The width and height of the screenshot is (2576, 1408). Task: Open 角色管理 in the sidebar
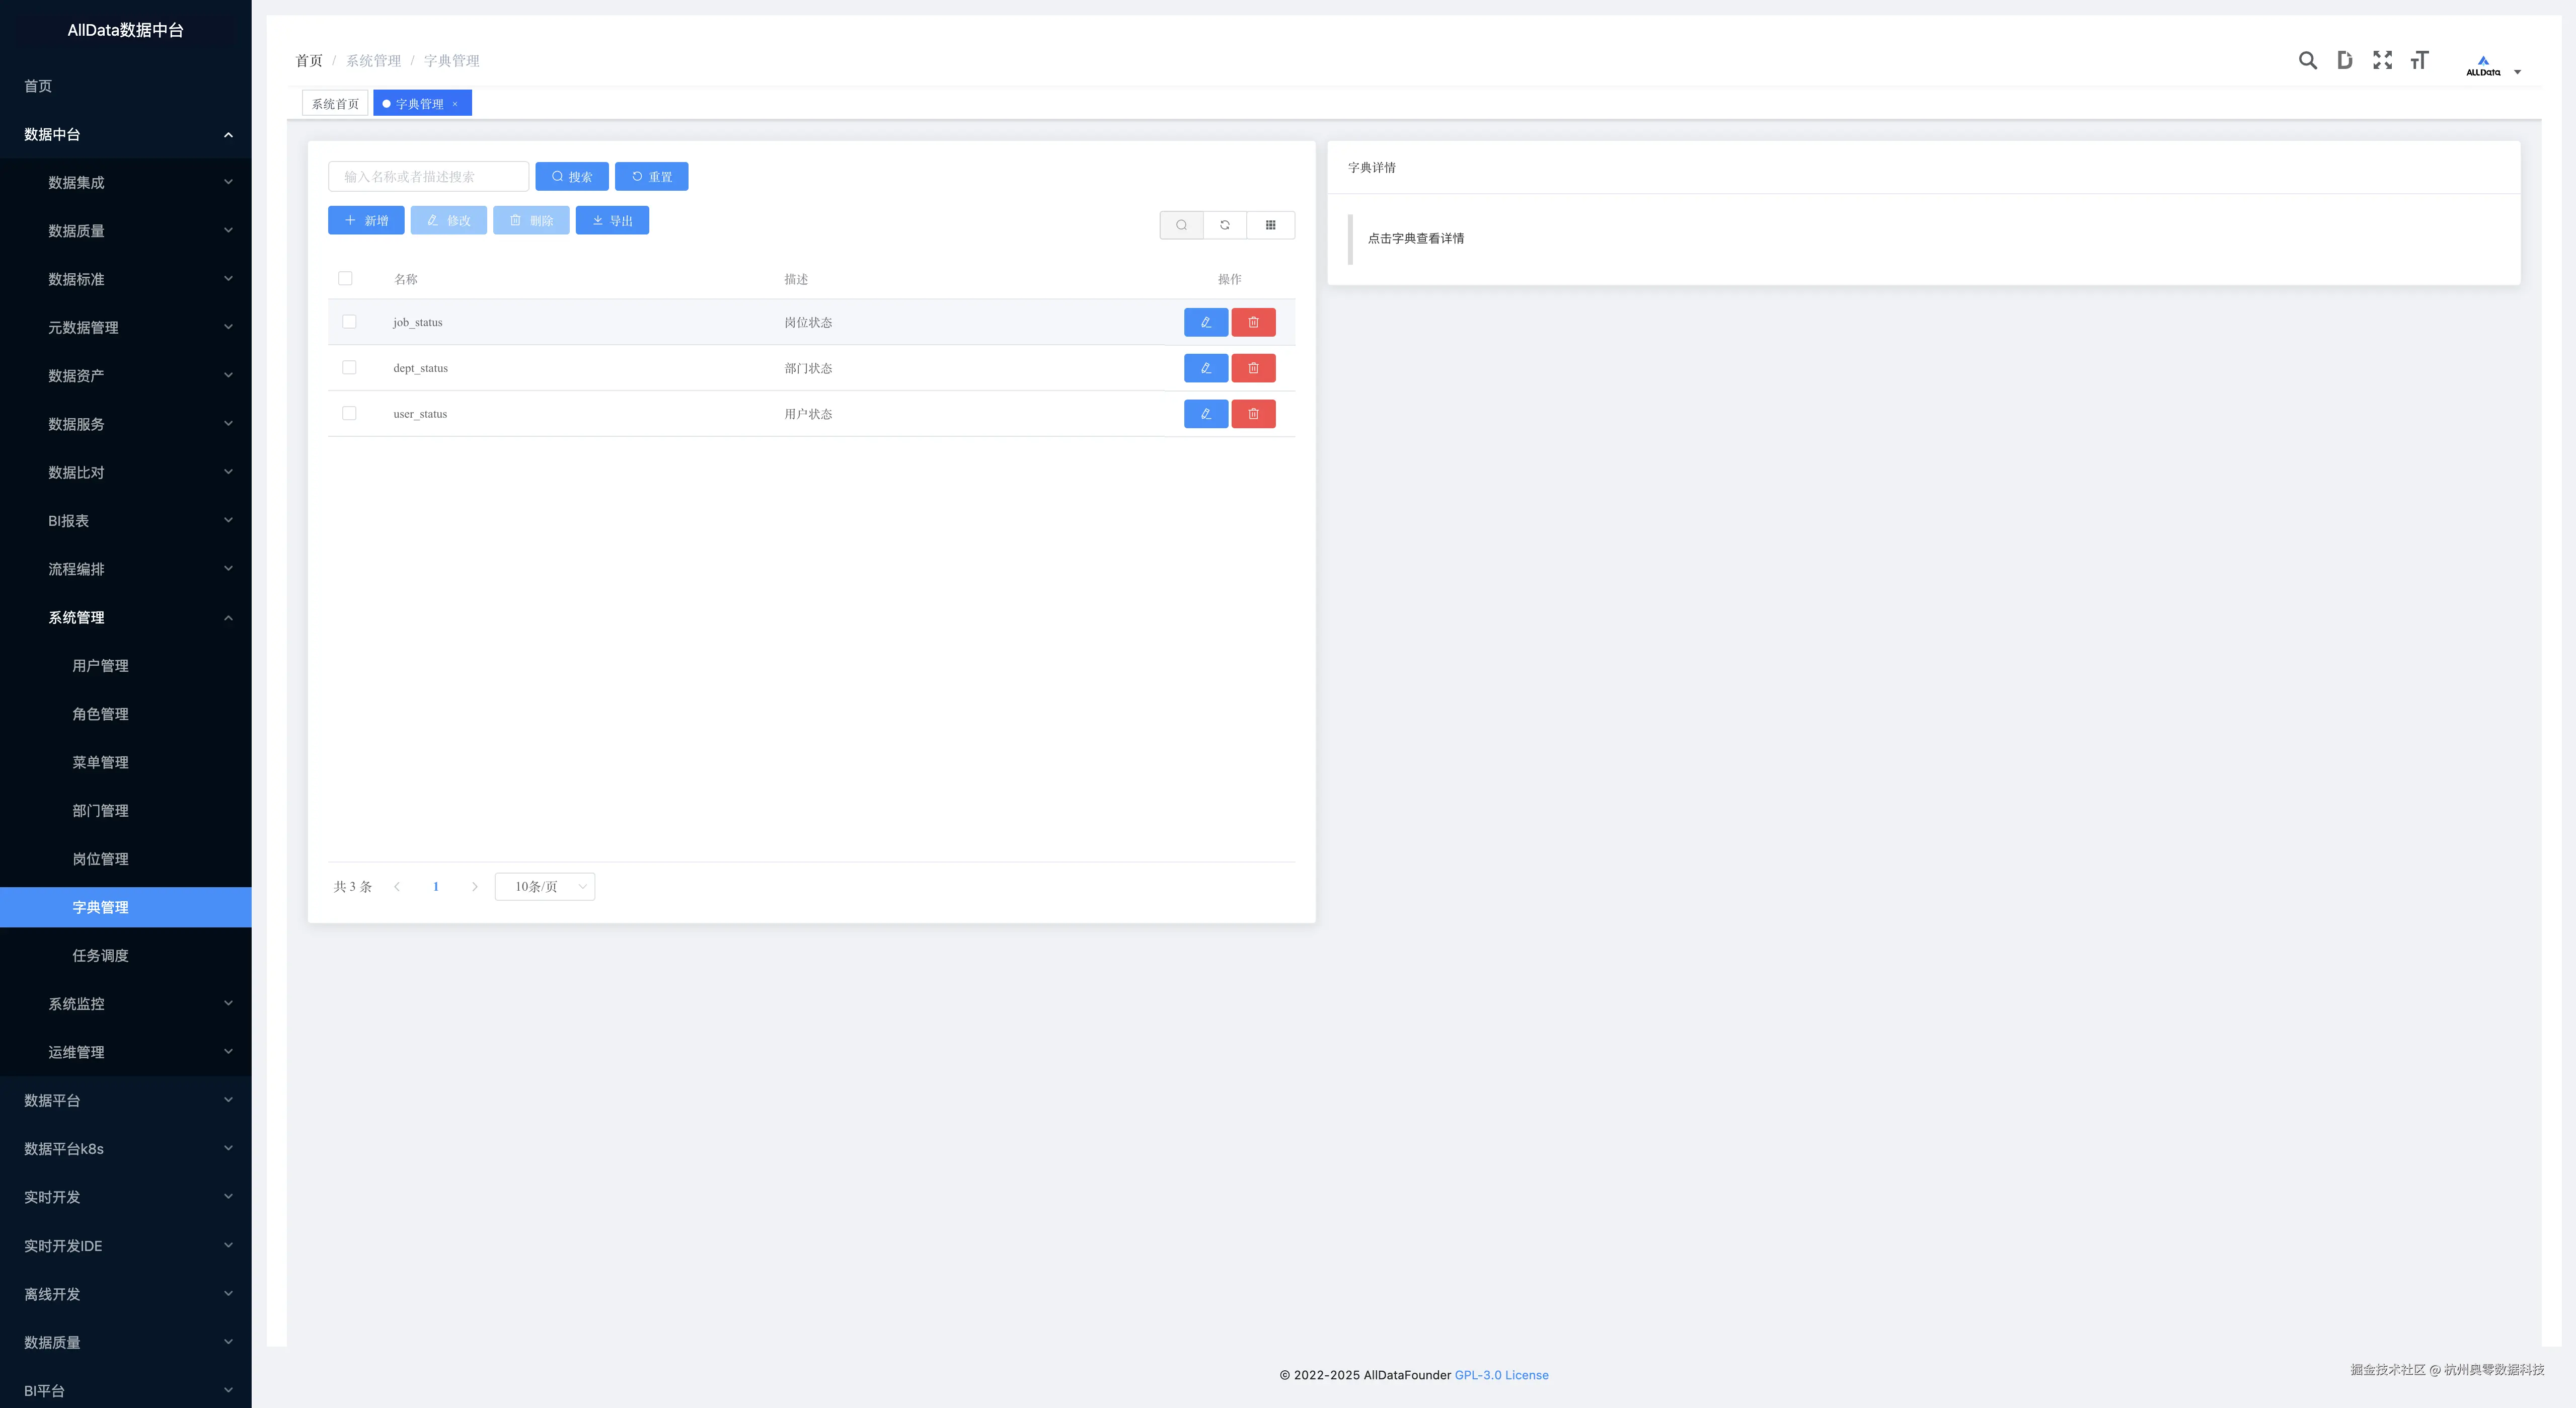126,714
